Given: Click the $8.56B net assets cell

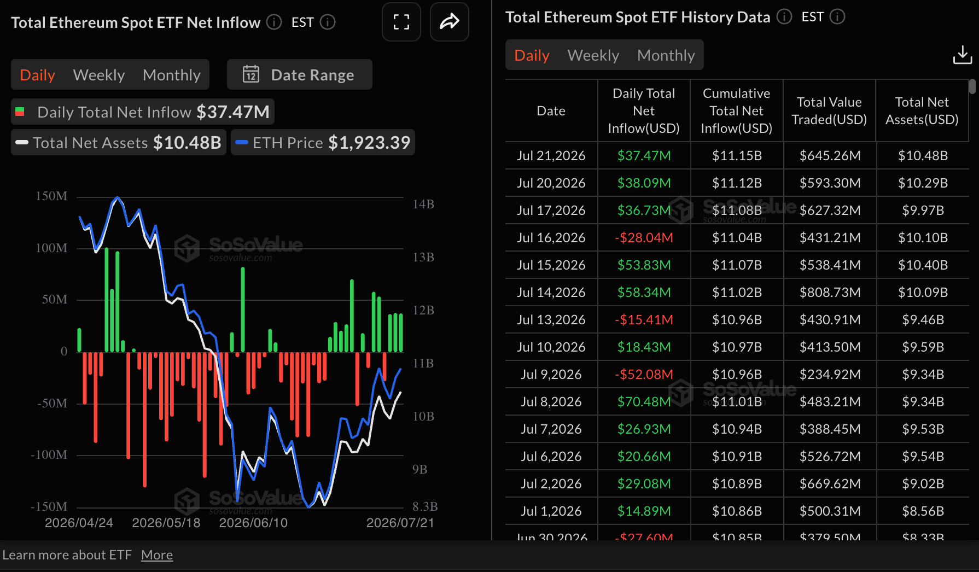Looking at the screenshot, I should (x=923, y=511).
